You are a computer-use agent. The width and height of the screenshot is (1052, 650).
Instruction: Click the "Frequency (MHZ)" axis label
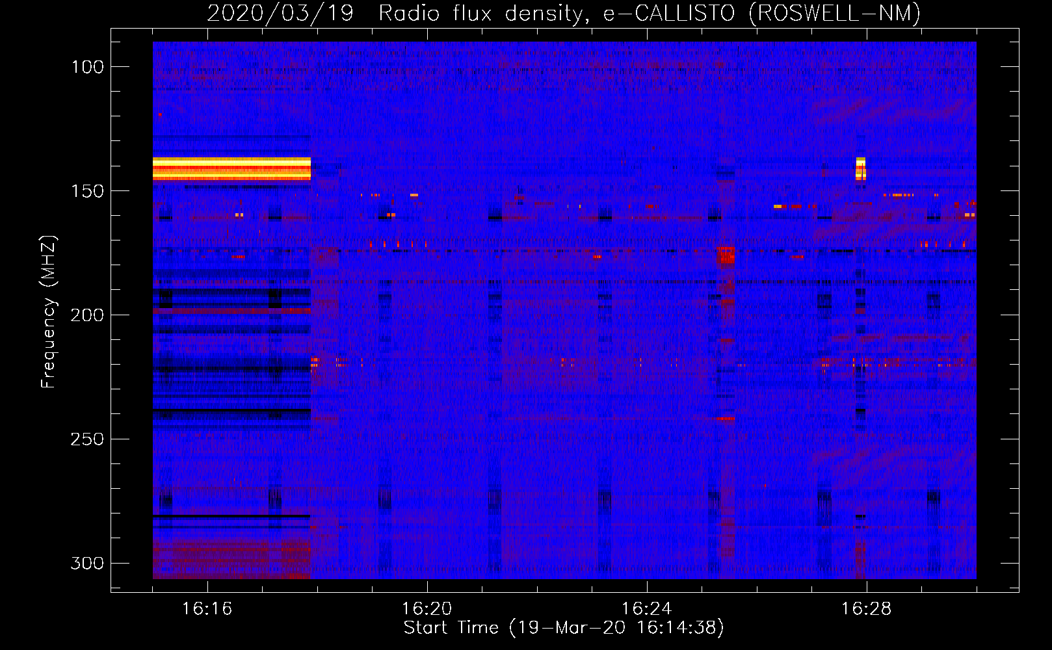(x=49, y=311)
